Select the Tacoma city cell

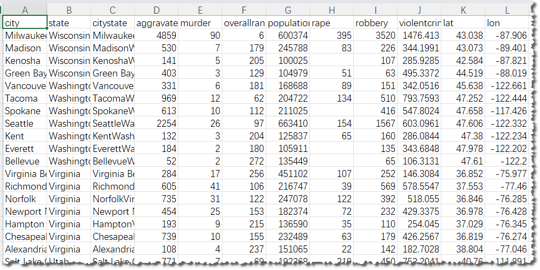25,98
